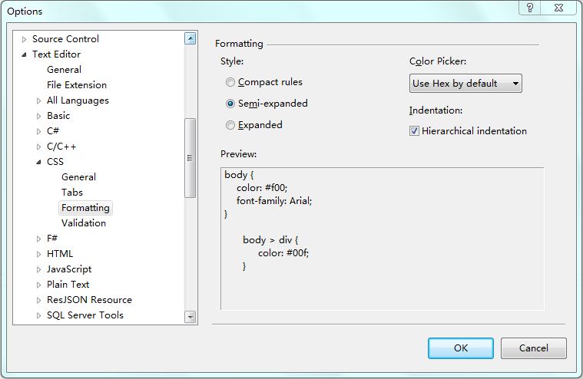Click the help question mark icon
The height and width of the screenshot is (379, 583).
click(530, 8)
